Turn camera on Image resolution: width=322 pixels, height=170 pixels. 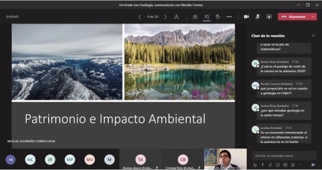point(246,17)
